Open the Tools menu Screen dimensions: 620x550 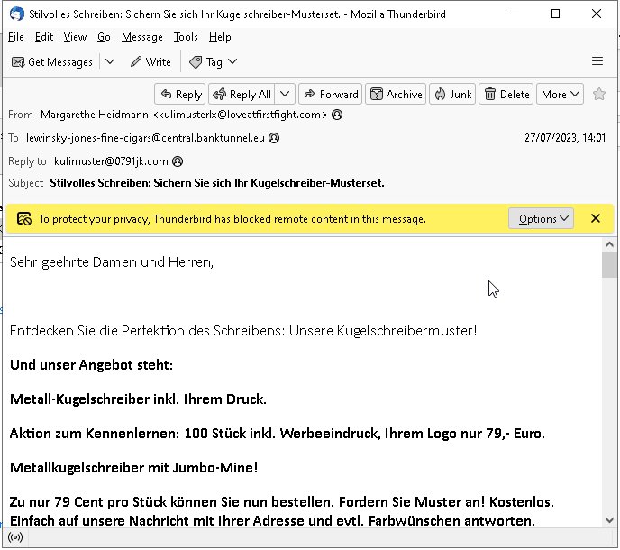point(186,37)
